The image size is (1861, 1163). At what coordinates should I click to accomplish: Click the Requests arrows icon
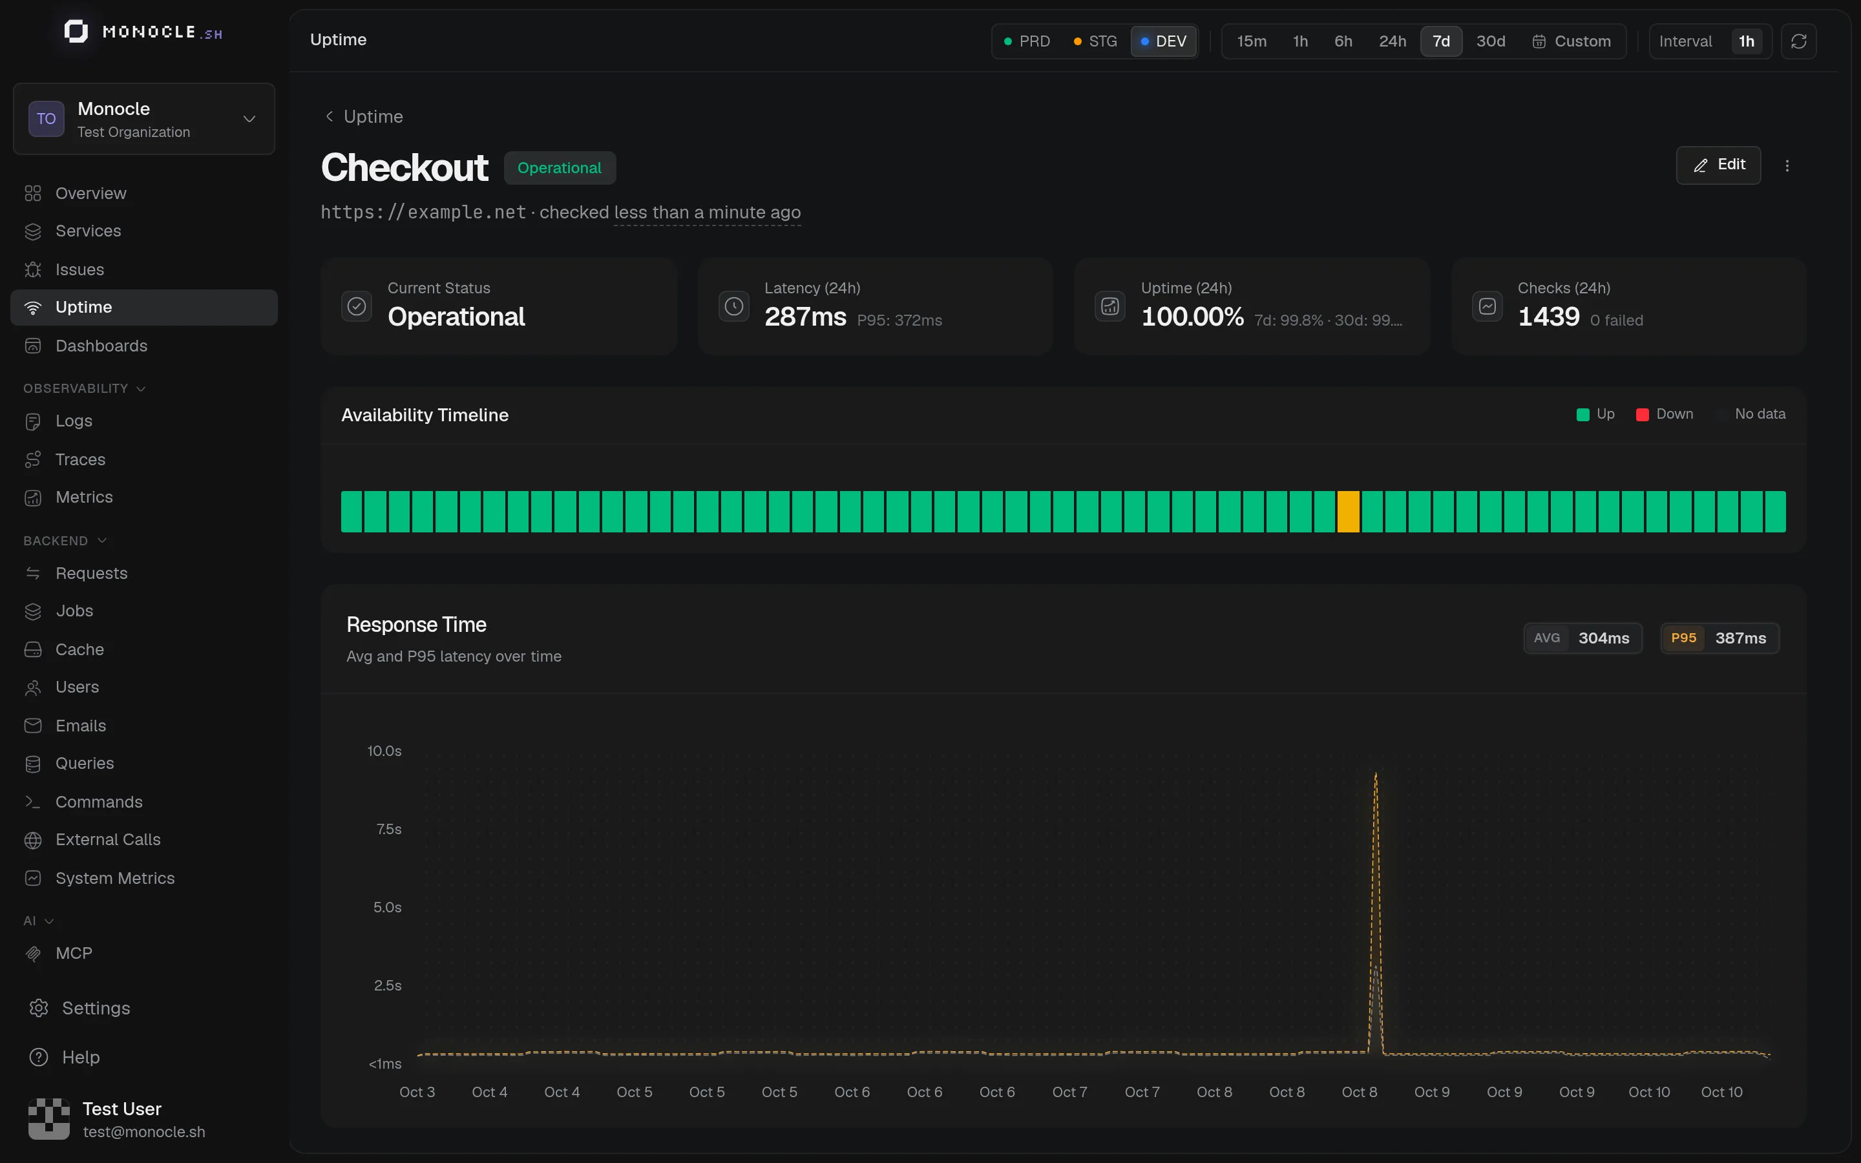(x=33, y=573)
